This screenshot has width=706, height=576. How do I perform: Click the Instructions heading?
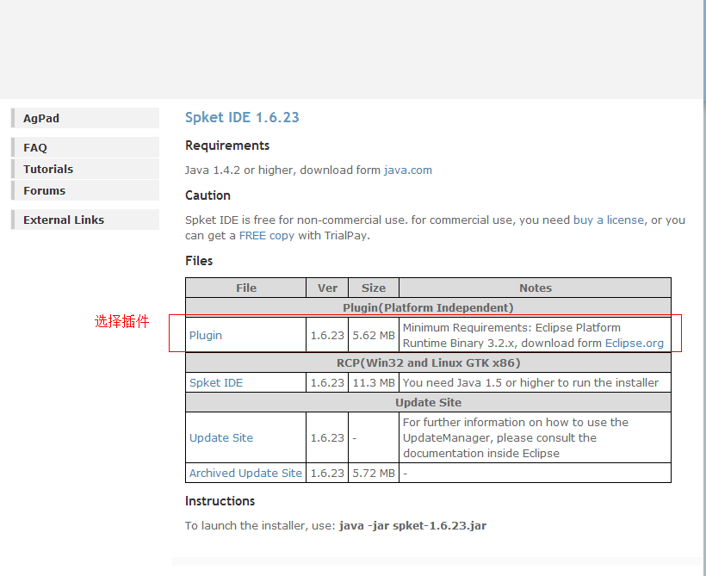coord(220,501)
